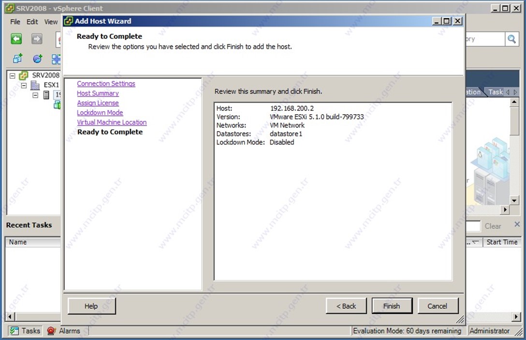This screenshot has width=526, height=340.
Task: Click the search magnifier icon
Action: pos(511,39)
